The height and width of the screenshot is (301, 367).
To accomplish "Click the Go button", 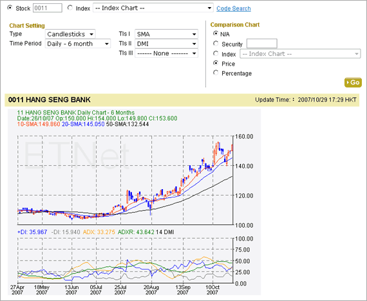I will click(x=353, y=82).
